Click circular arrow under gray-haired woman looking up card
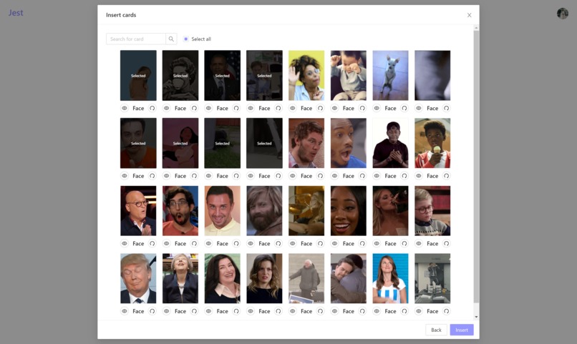 pos(194,311)
